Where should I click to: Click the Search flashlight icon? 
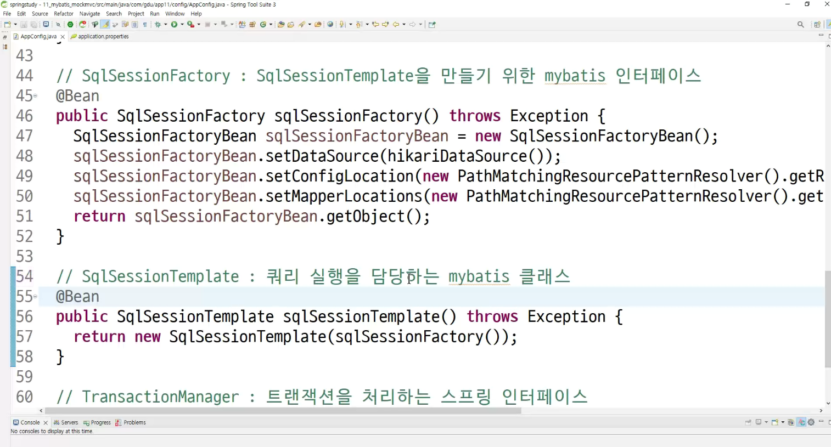coord(301,24)
